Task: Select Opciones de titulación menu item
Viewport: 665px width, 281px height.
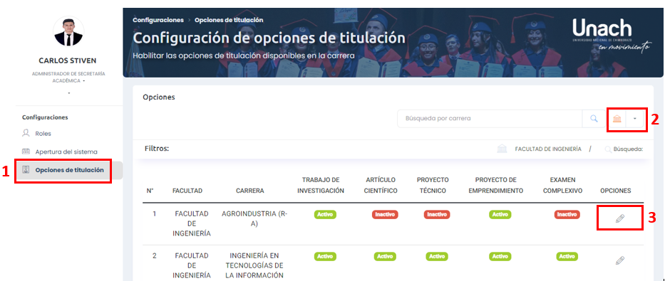Action: [69, 170]
